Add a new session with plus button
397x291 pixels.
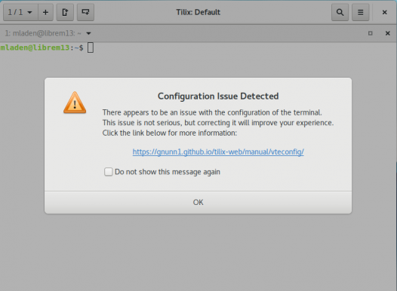click(x=45, y=12)
